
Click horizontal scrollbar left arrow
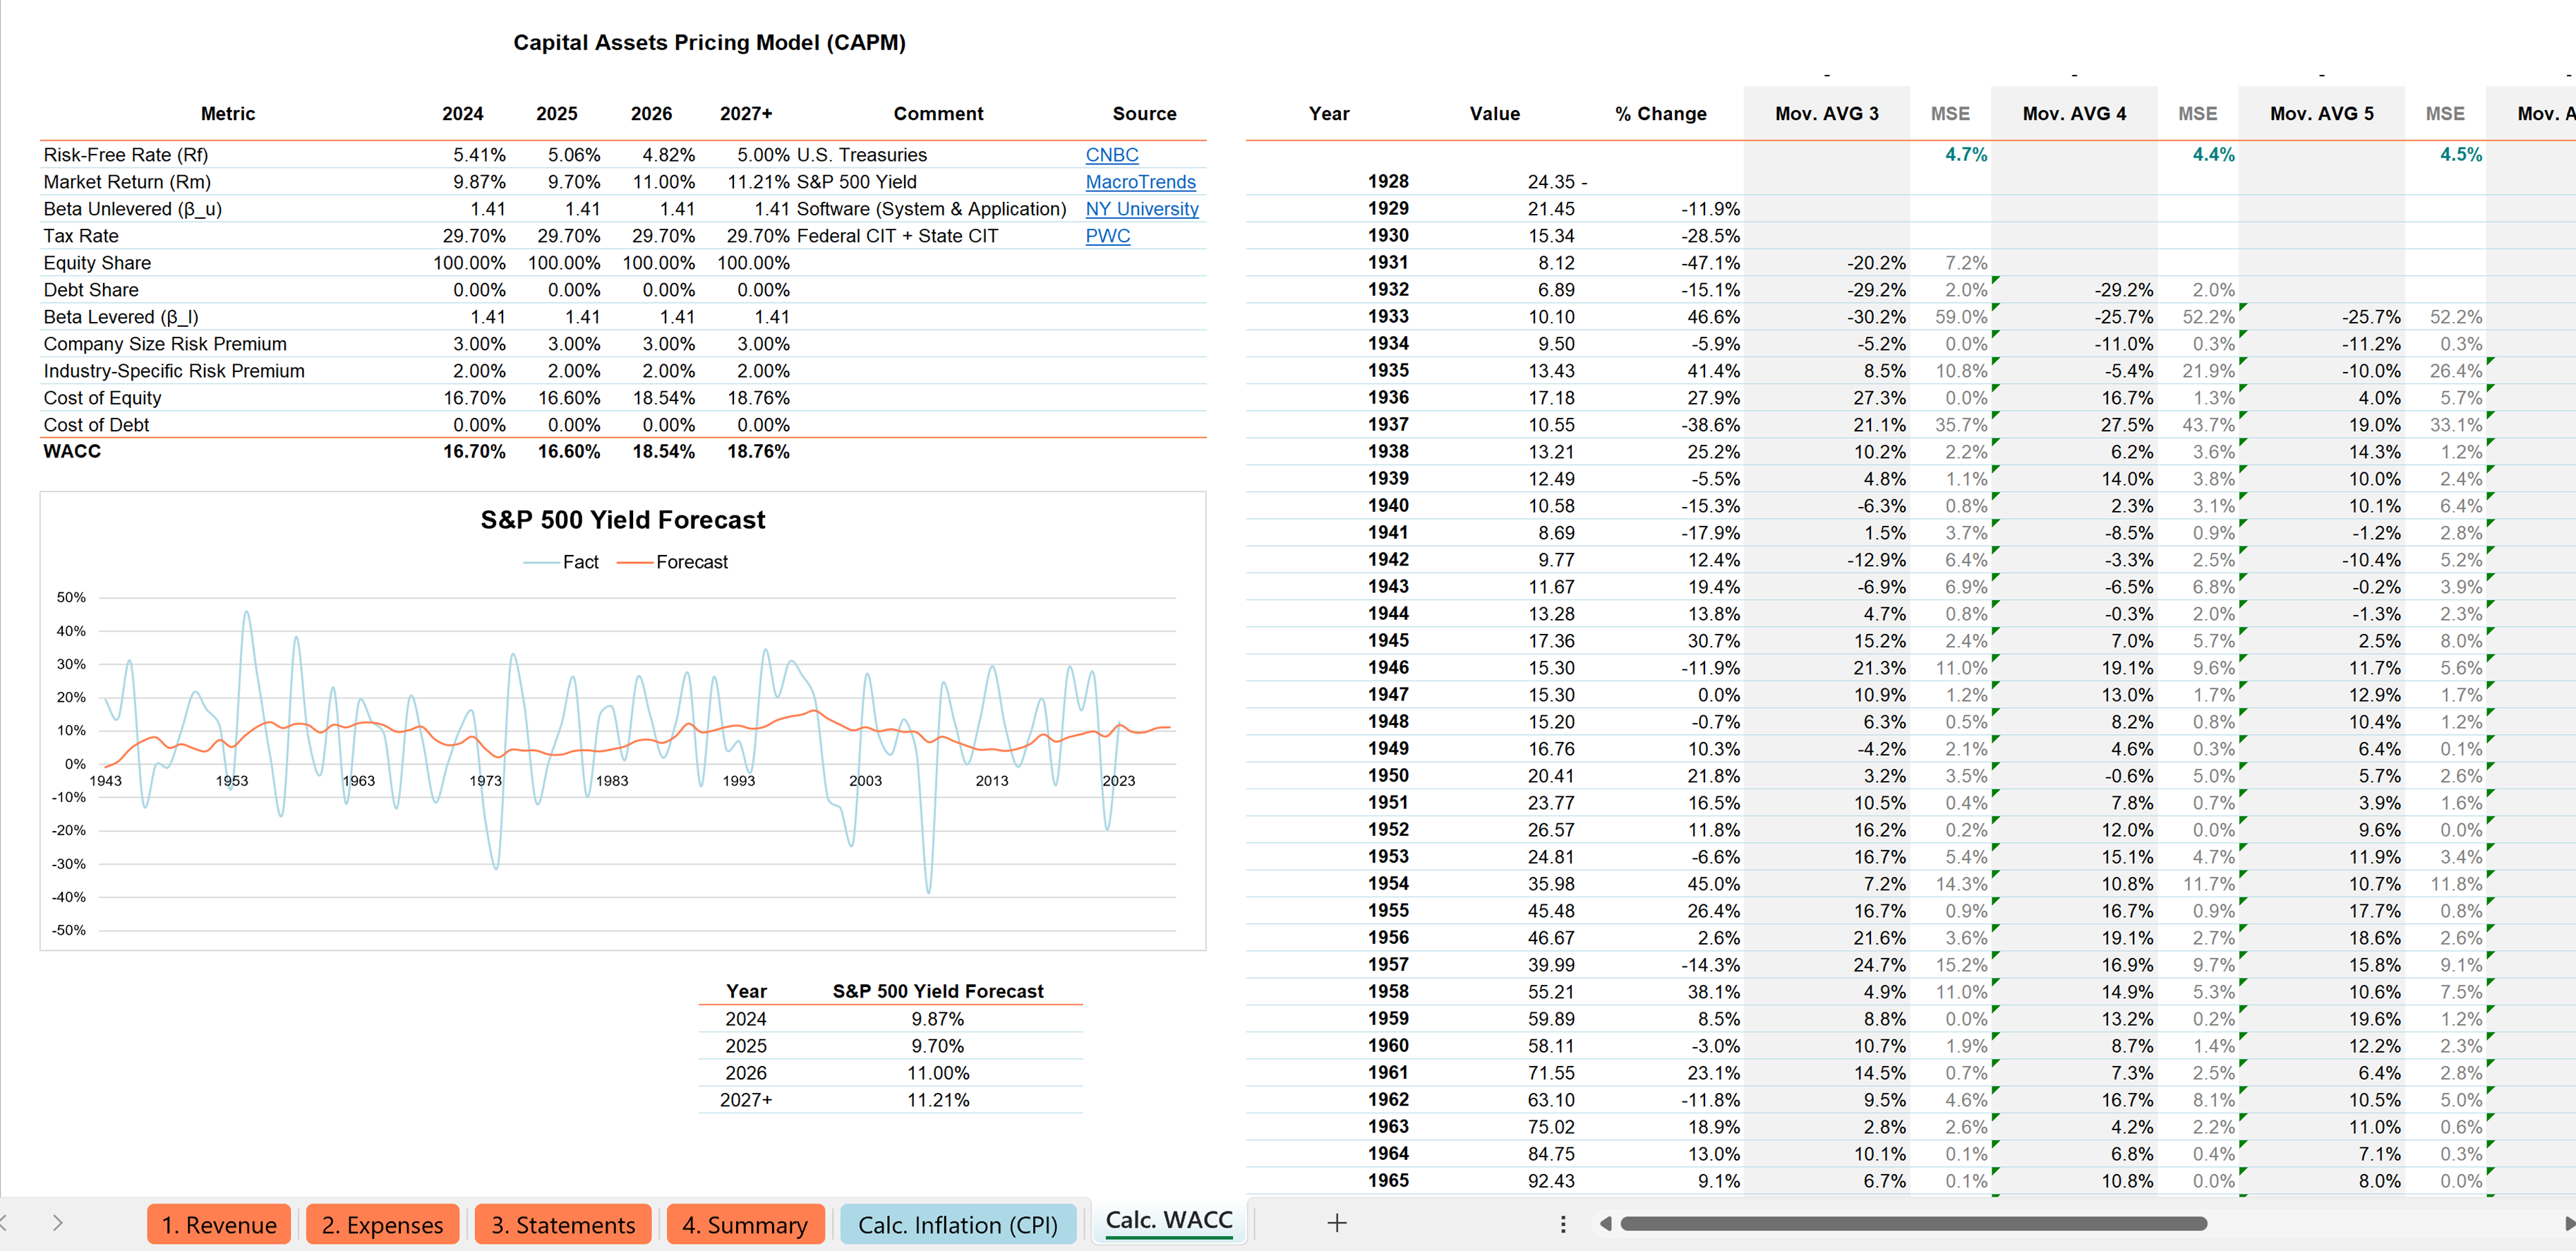click(1605, 1224)
